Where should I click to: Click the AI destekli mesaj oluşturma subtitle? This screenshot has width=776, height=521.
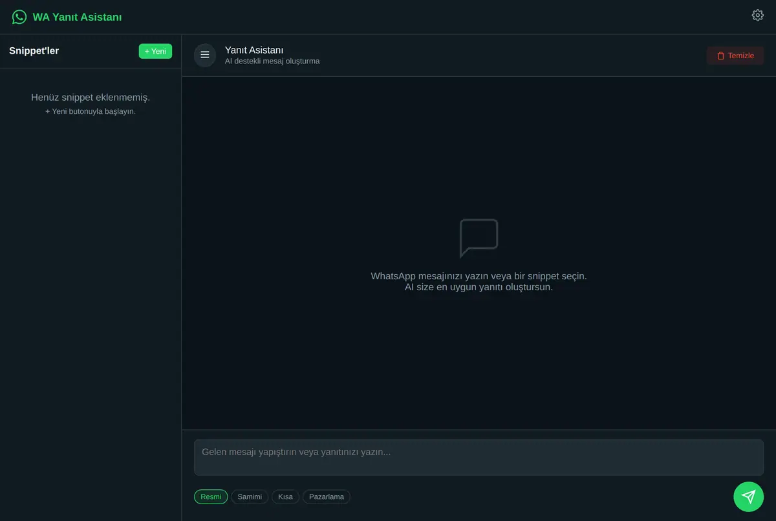[x=272, y=61]
